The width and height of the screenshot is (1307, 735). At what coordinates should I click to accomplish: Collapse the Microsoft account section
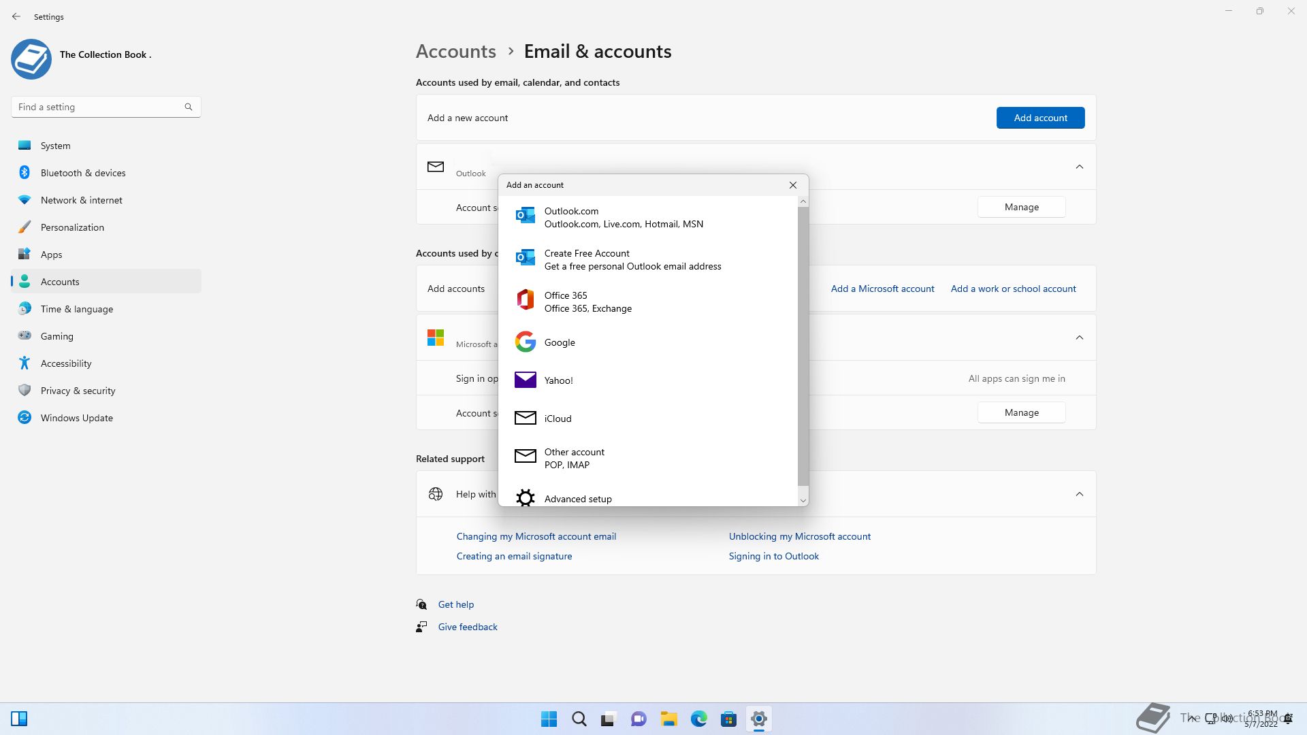tap(1080, 338)
